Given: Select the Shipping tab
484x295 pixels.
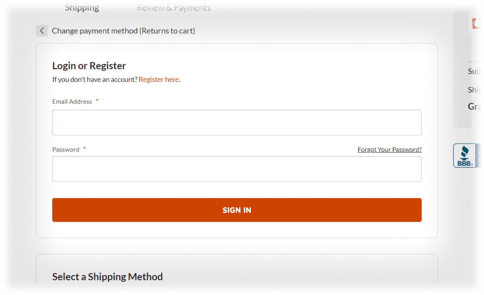Looking at the screenshot, I should (x=82, y=7).
